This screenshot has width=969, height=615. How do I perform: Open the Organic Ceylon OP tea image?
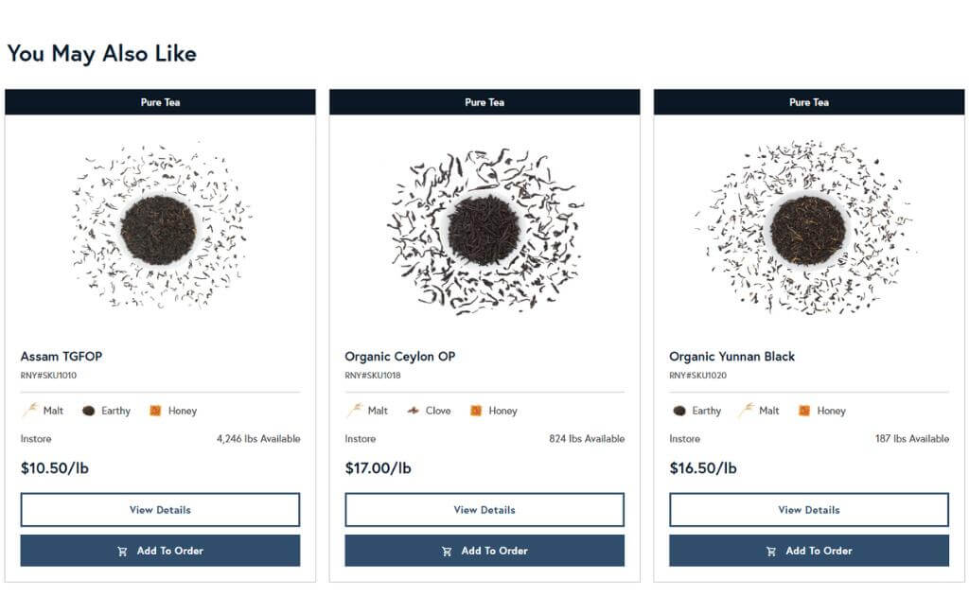tap(484, 230)
